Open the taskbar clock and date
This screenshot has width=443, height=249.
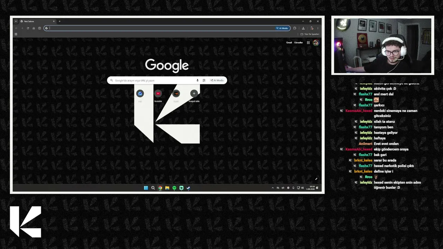coord(310,188)
